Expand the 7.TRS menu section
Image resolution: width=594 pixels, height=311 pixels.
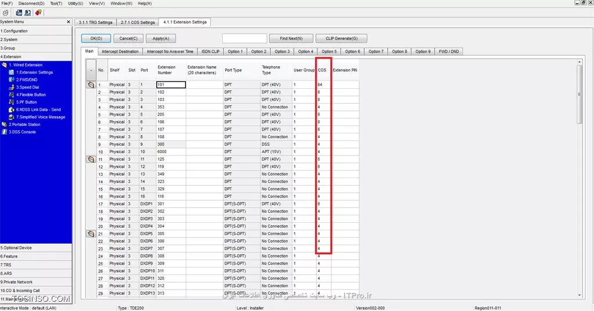click(36, 265)
